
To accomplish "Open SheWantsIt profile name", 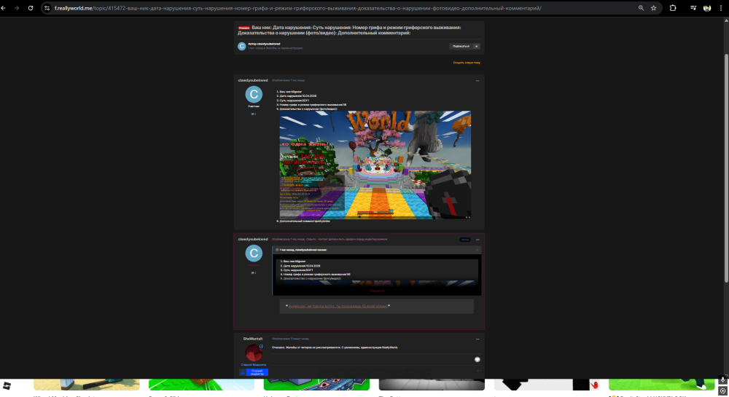I will (x=253, y=339).
